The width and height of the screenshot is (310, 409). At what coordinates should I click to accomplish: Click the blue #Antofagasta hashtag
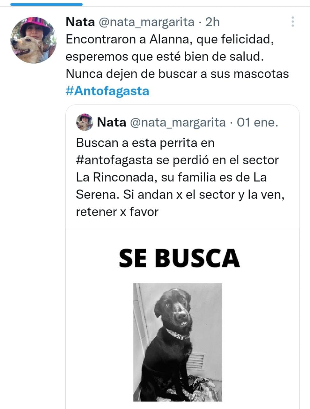pos(107,91)
